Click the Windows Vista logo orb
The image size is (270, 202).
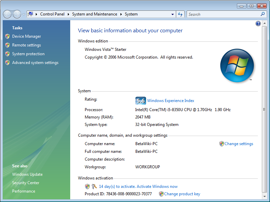tap(237, 65)
